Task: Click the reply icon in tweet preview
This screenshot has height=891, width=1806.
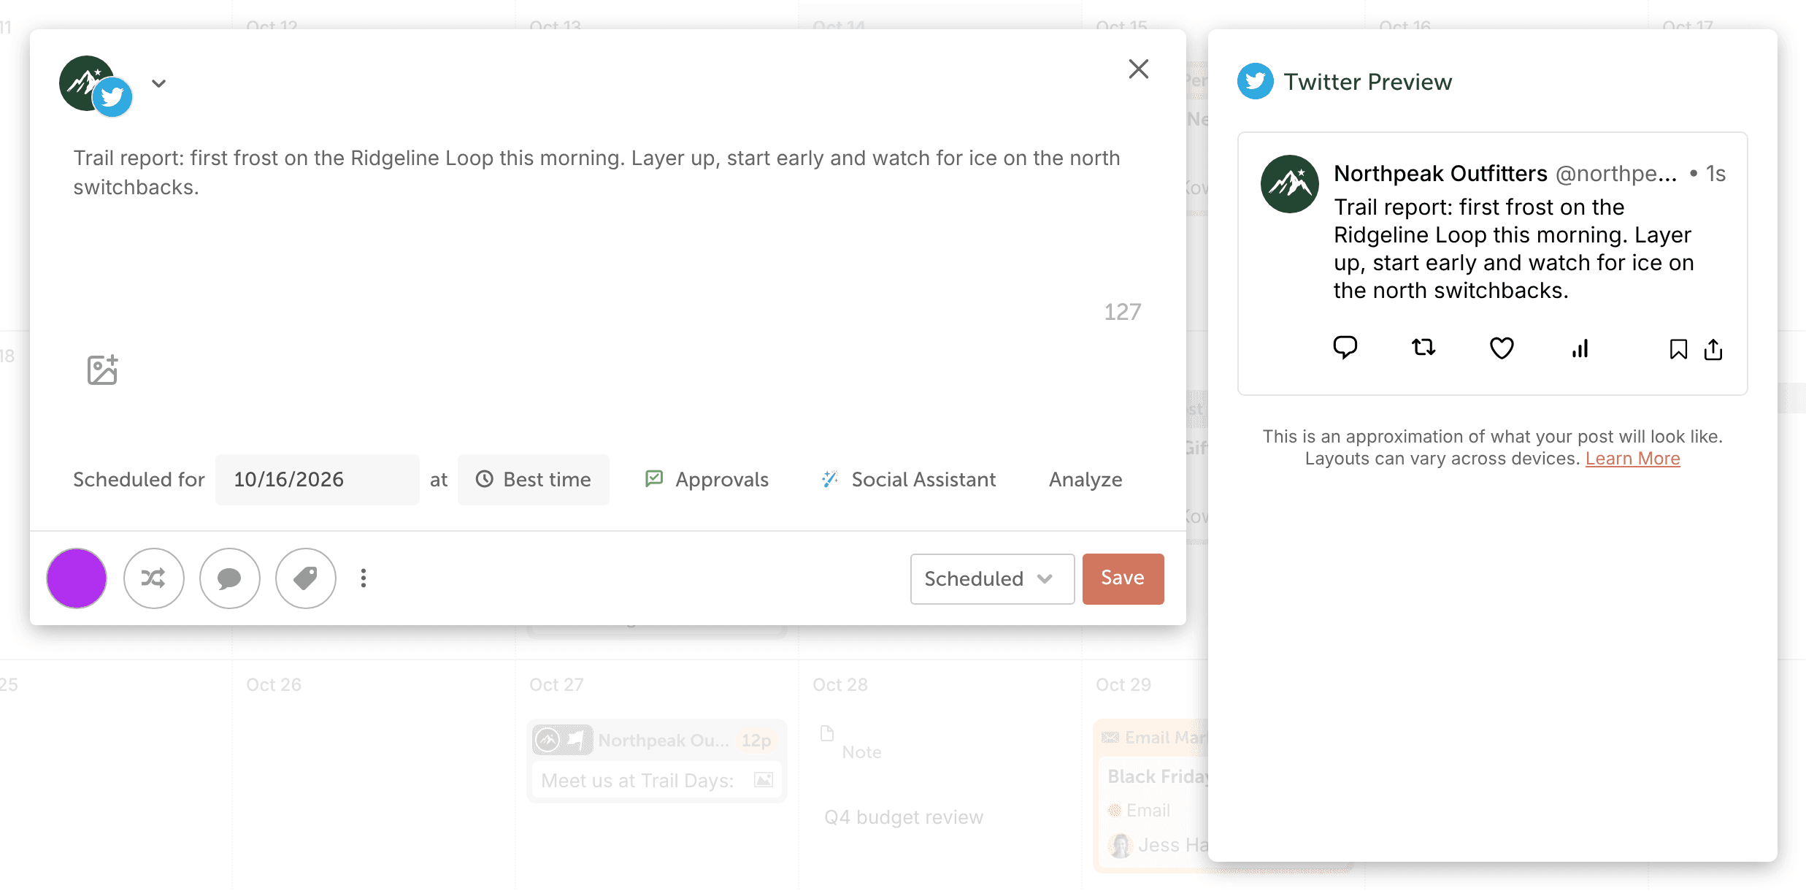Action: (1345, 348)
